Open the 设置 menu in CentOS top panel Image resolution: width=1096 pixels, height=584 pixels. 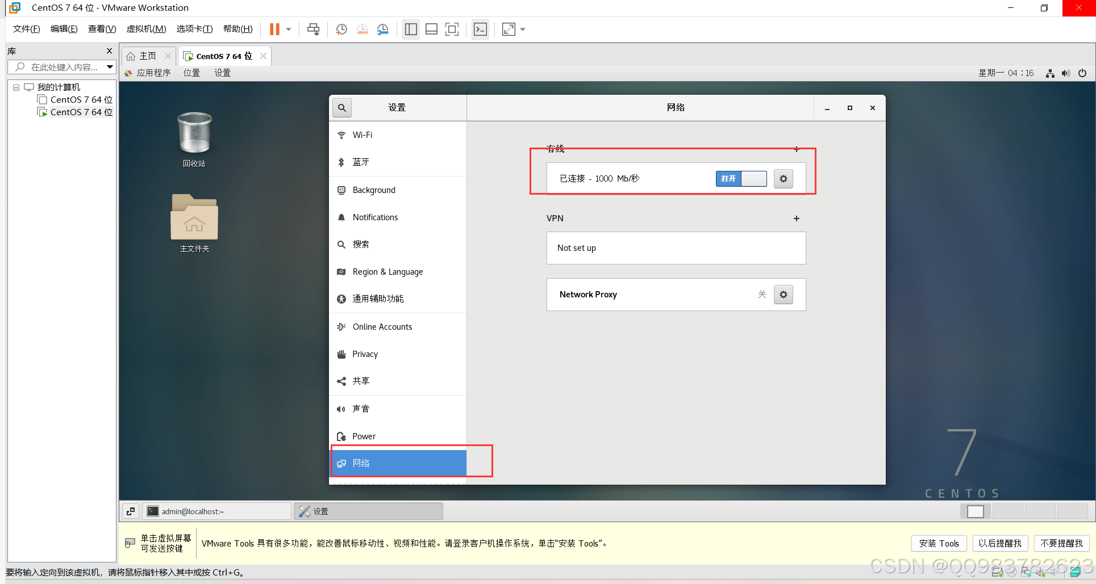click(x=222, y=73)
